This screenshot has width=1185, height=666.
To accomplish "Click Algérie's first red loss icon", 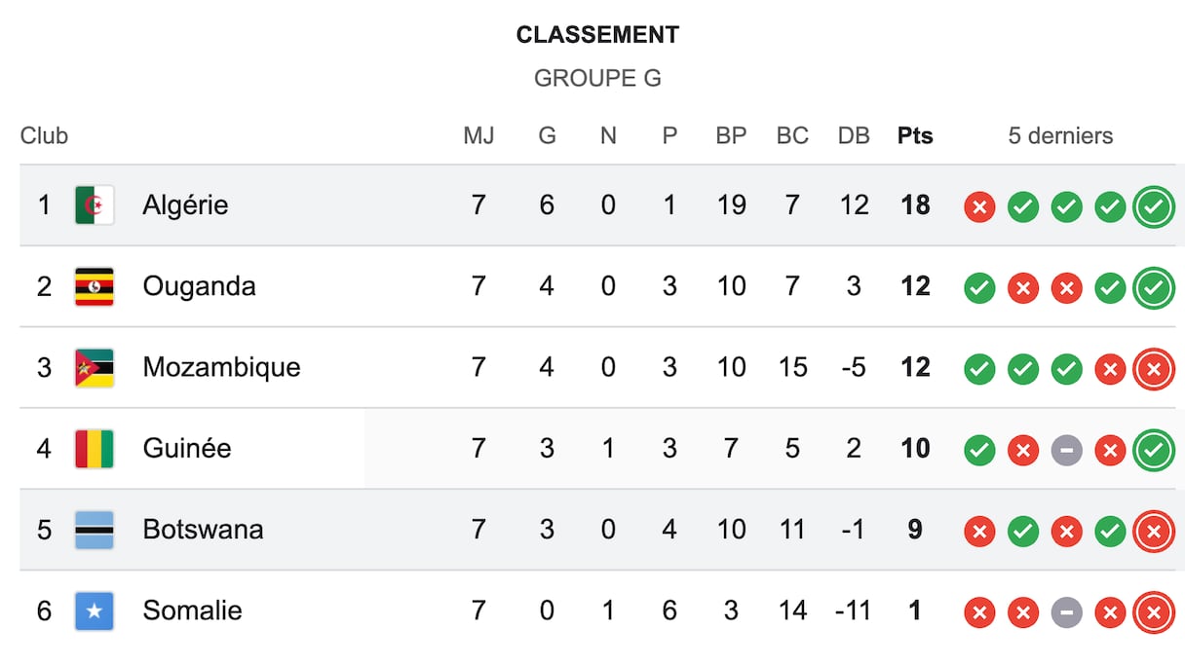I will point(979,206).
